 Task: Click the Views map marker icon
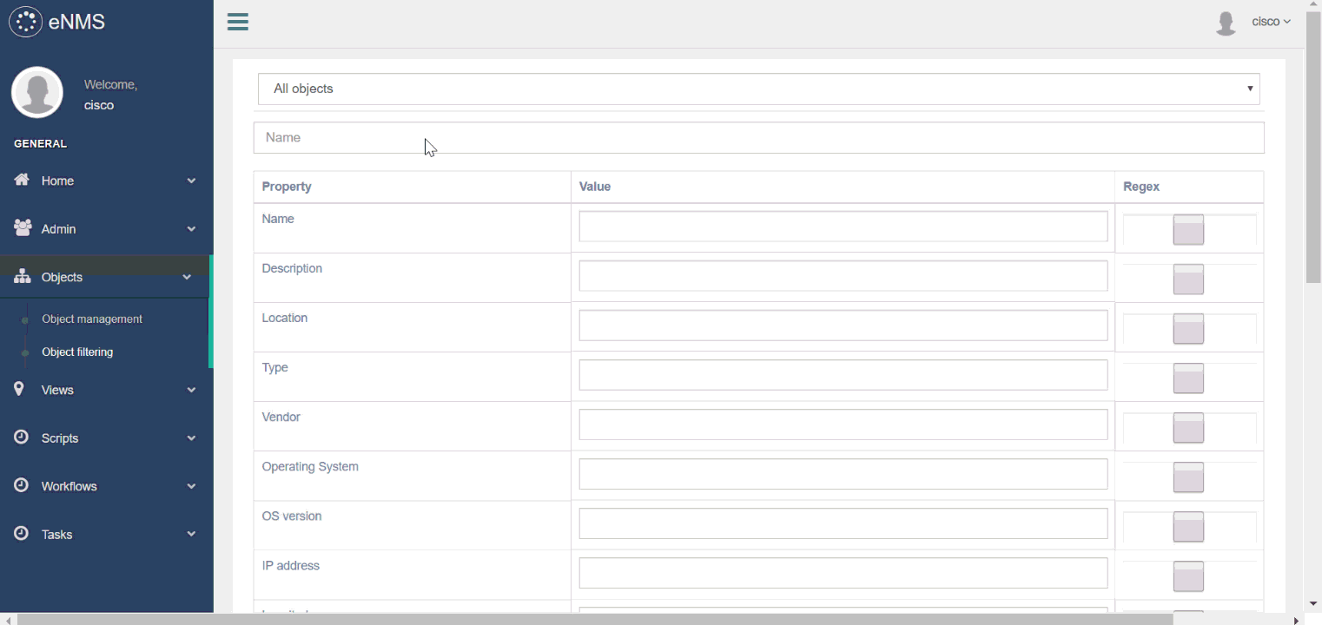tap(19, 389)
